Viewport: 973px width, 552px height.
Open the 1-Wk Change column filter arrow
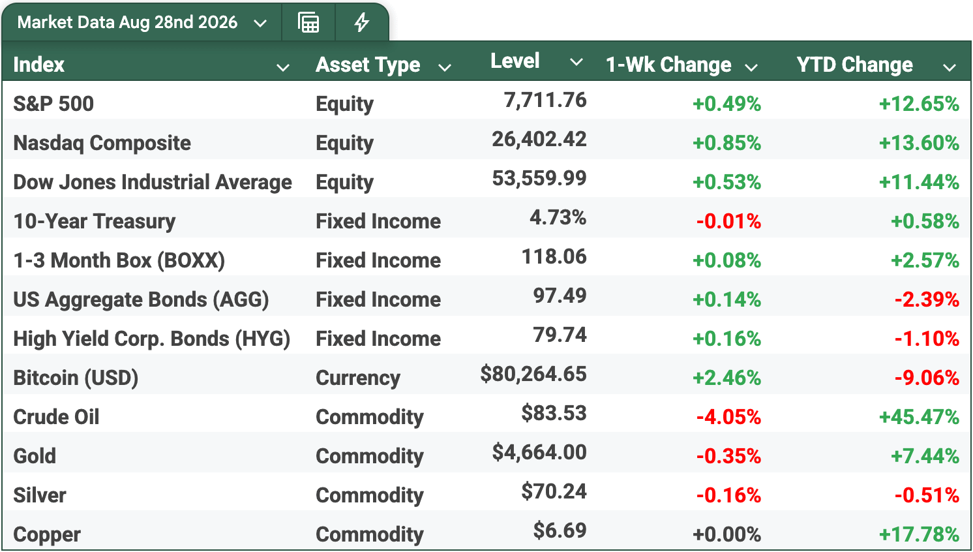751,67
